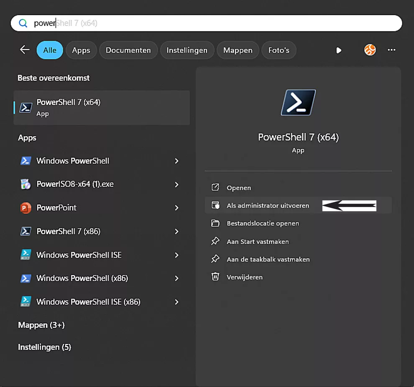Viewport: 414px width, 387px height.
Task: Open the Windows PowerShell result
Action: [x=73, y=161]
